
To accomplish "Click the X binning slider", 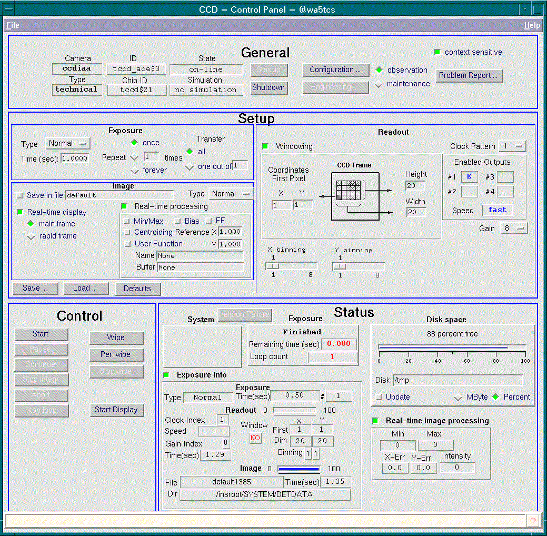I will click(x=292, y=266).
